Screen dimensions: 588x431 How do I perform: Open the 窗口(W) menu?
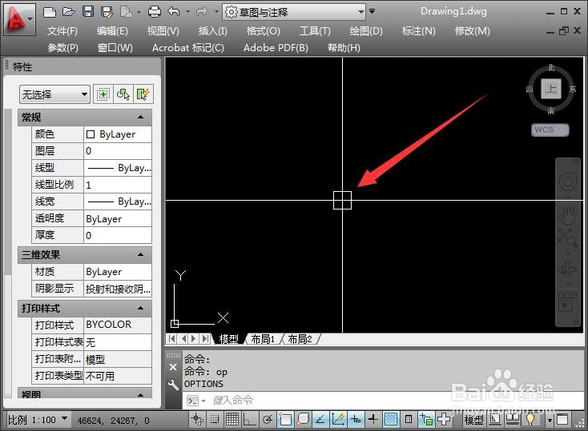(115, 48)
